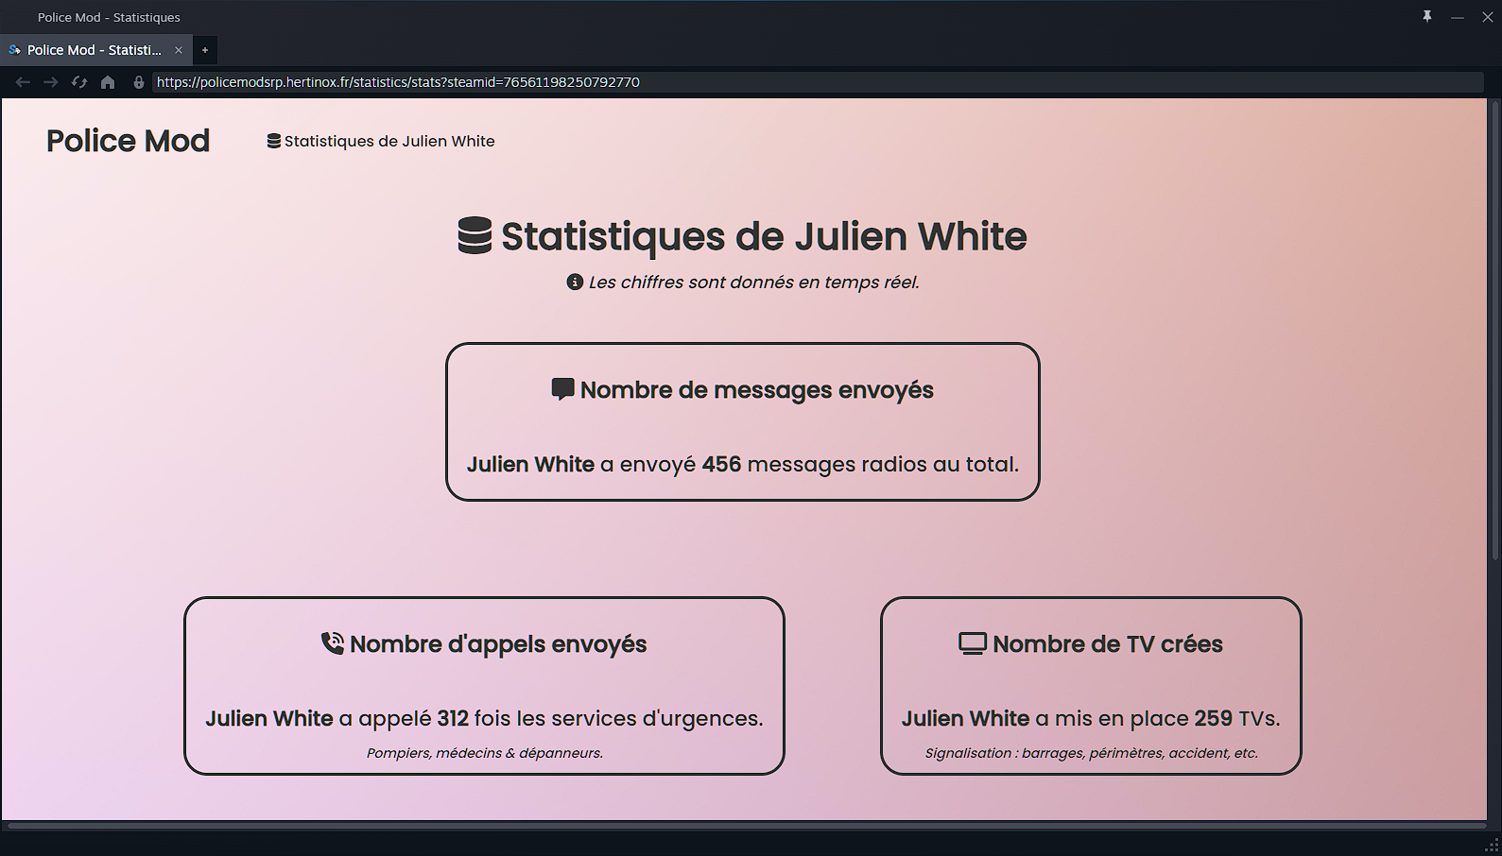Click the phone calls icon
Image resolution: width=1502 pixels, height=856 pixels.
click(333, 643)
